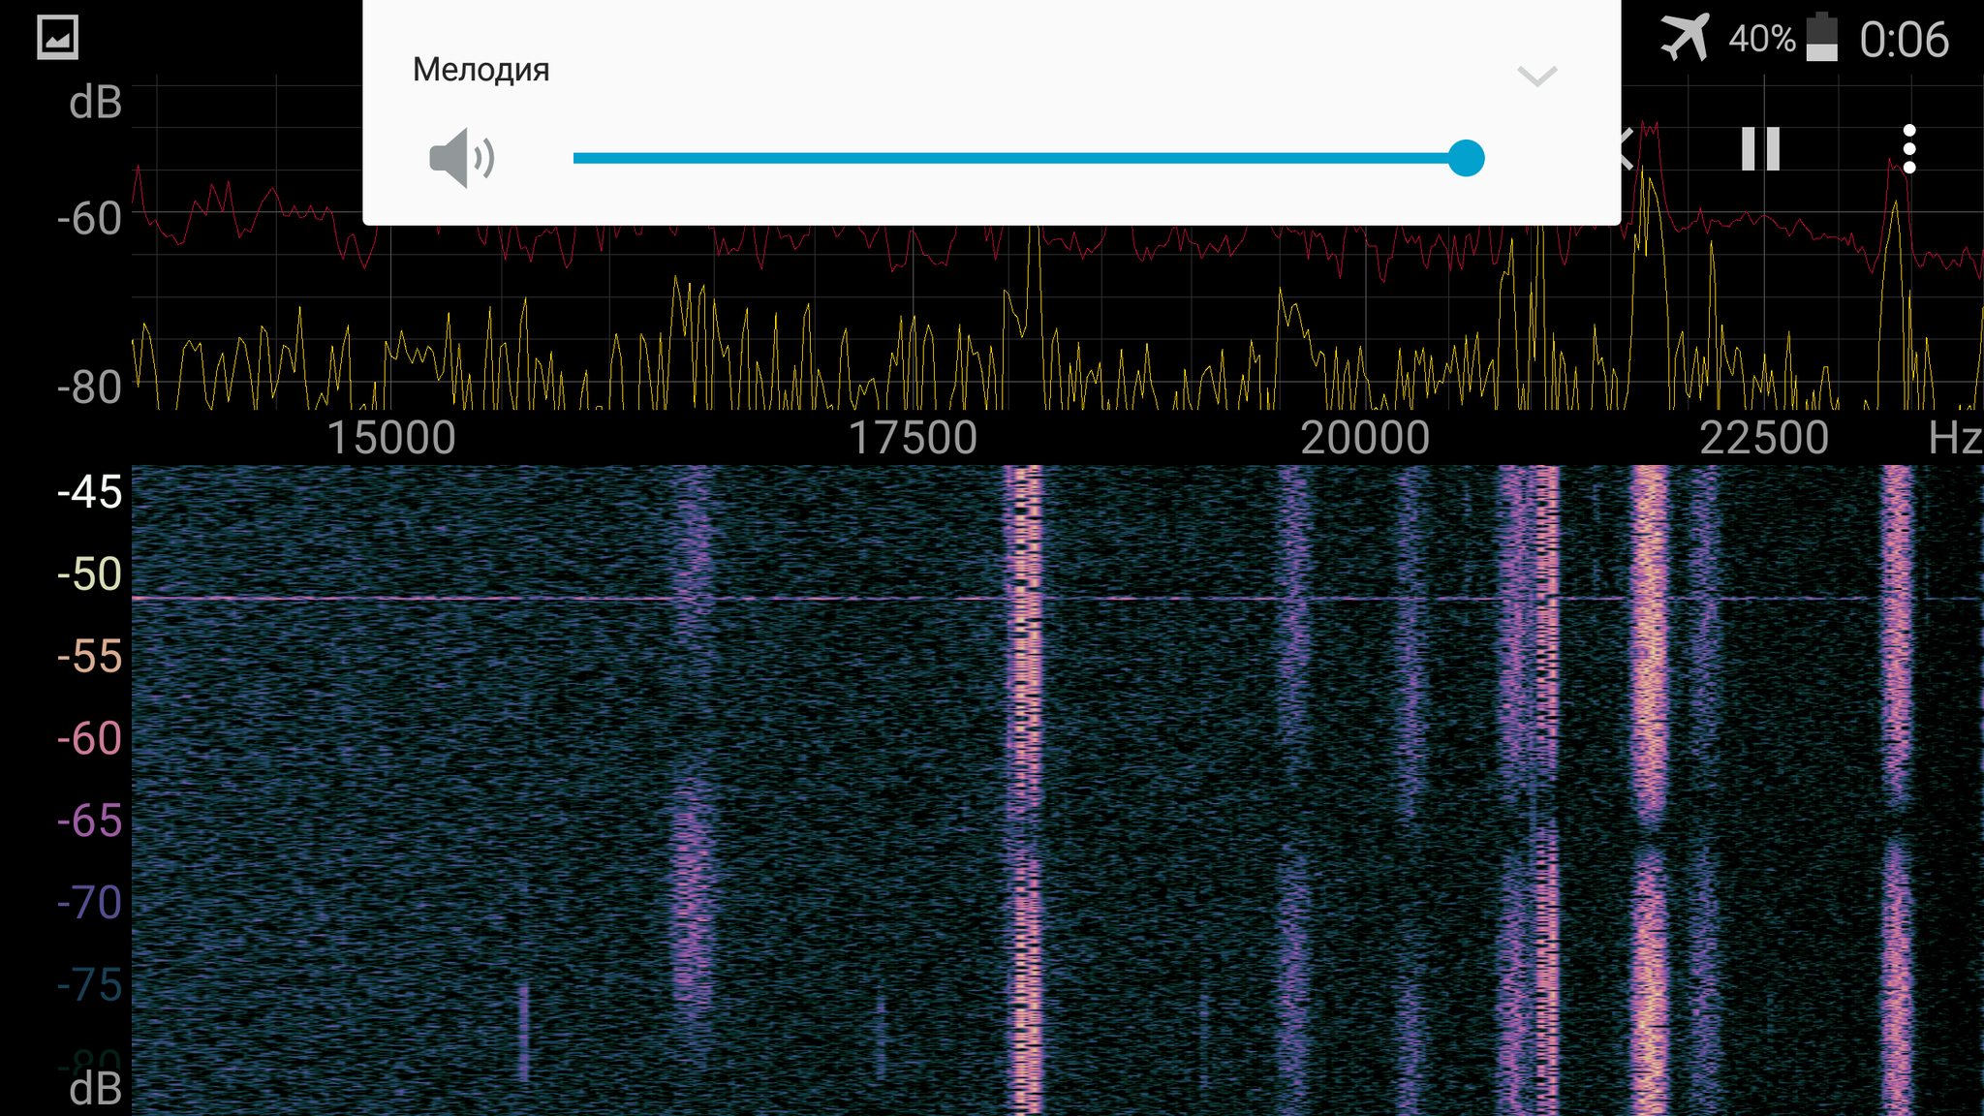Tap the Hz unit label

tap(1953, 438)
